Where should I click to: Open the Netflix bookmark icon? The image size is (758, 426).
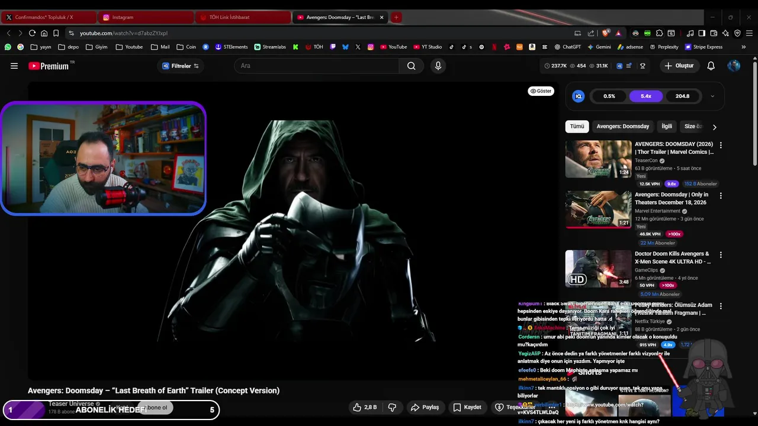click(x=494, y=47)
